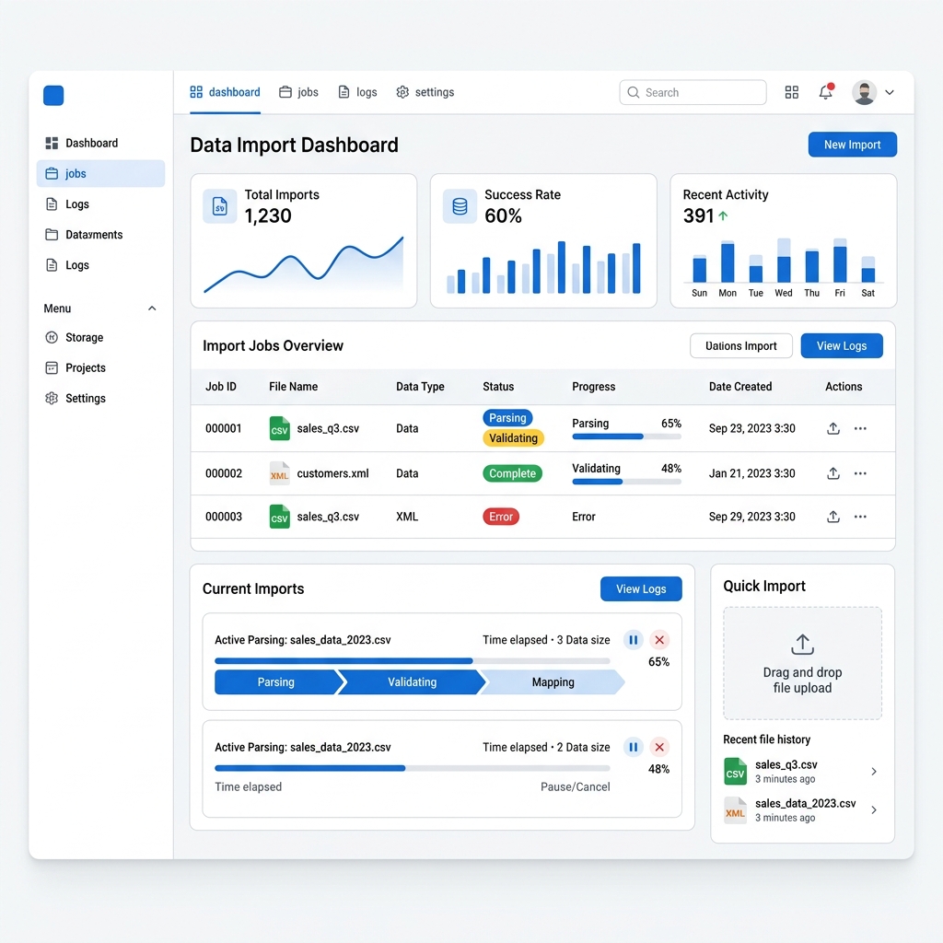The width and height of the screenshot is (943, 943).
Task: Open more actions for job 000002
Action: [860, 473]
